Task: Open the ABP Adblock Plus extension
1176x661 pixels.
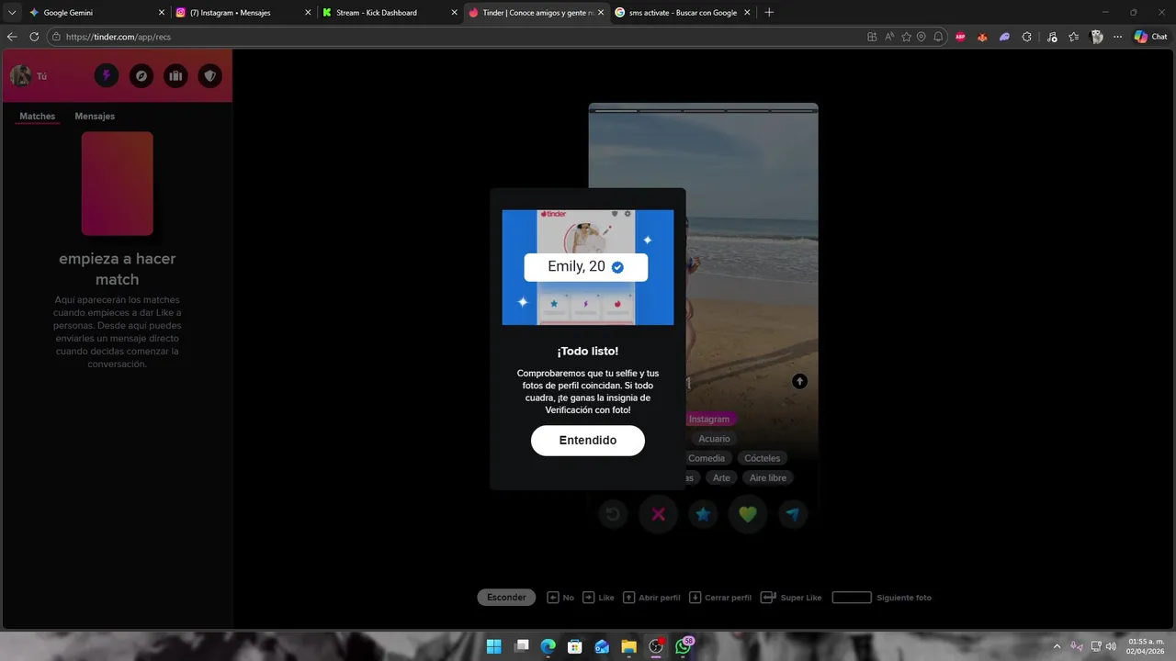Action: 961,37
